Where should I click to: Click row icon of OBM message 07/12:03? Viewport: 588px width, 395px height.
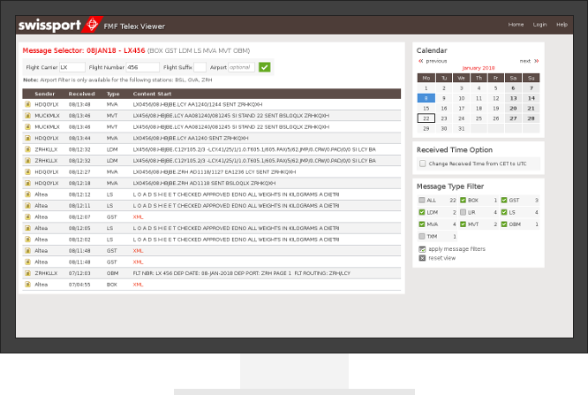click(x=28, y=273)
